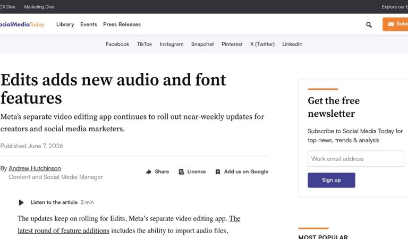The width and height of the screenshot is (408, 239).
Task: Select the LinkedIn topic tab
Action: pos(292,44)
